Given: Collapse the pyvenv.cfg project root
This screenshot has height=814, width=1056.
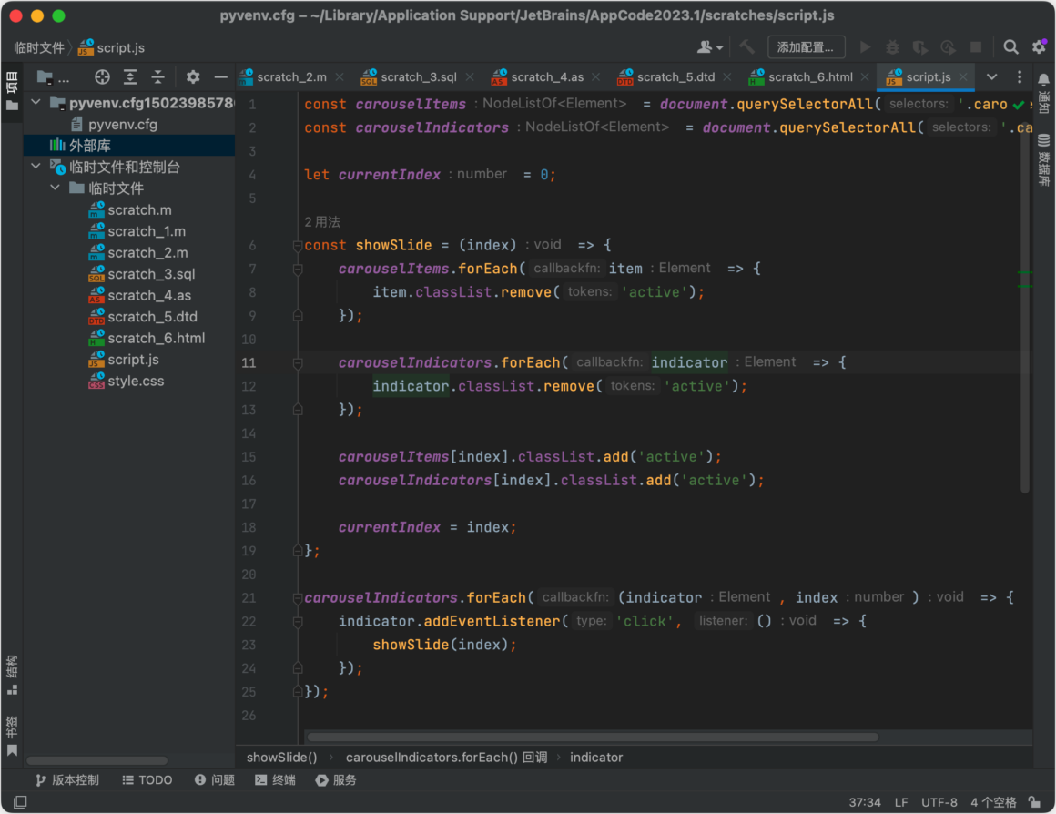Looking at the screenshot, I should (x=36, y=103).
